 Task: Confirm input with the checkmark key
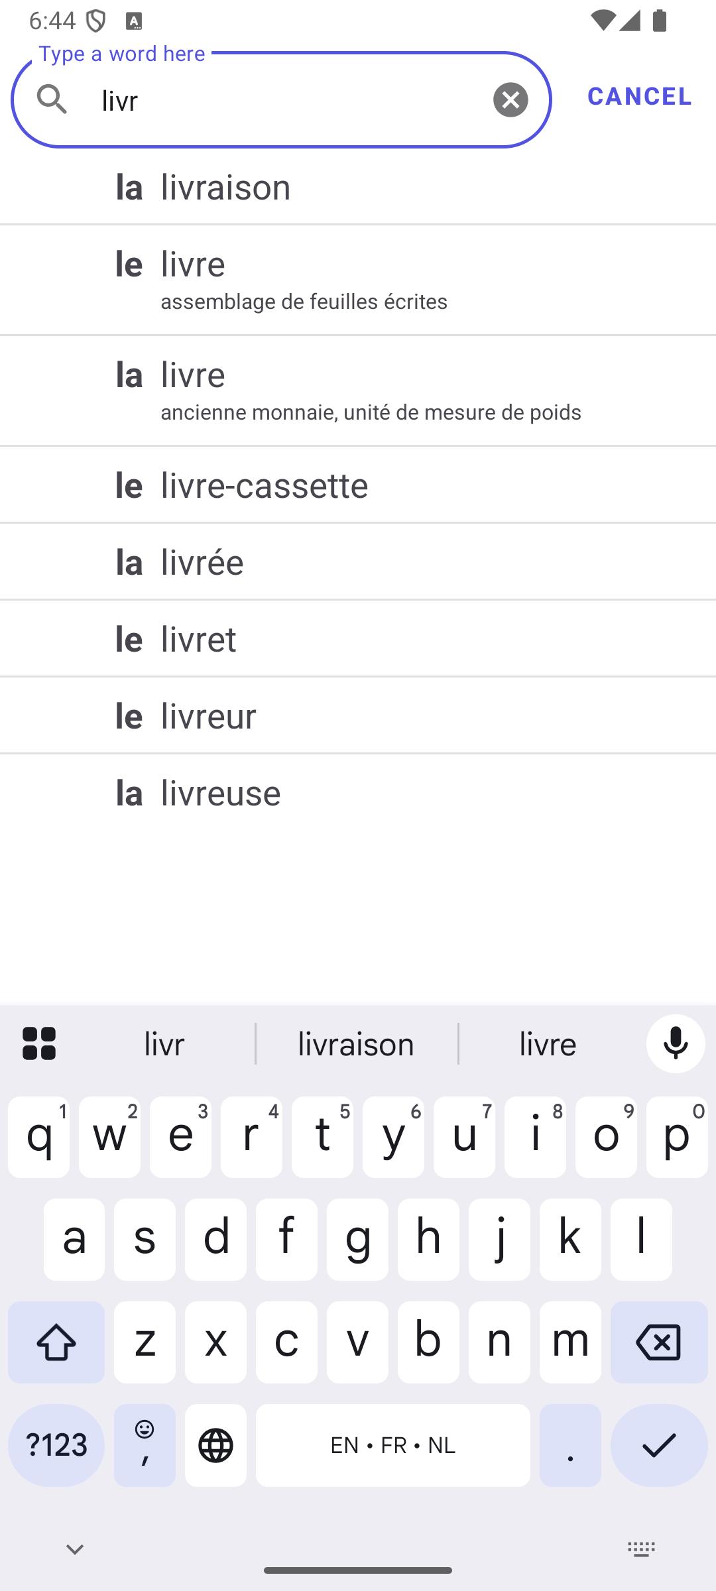[x=659, y=1444]
